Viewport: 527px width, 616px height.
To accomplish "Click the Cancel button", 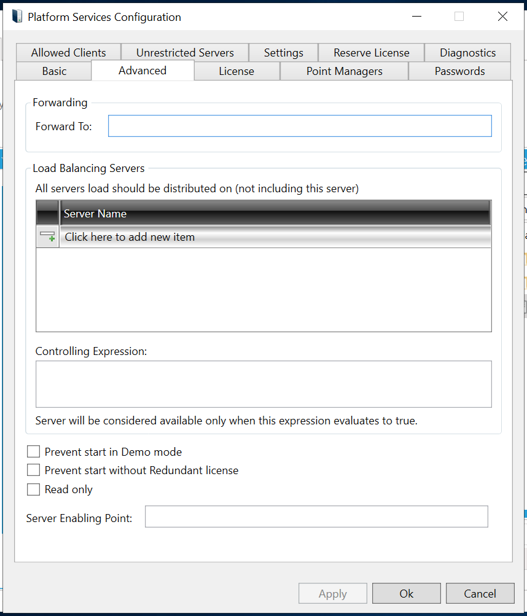I will 480,593.
